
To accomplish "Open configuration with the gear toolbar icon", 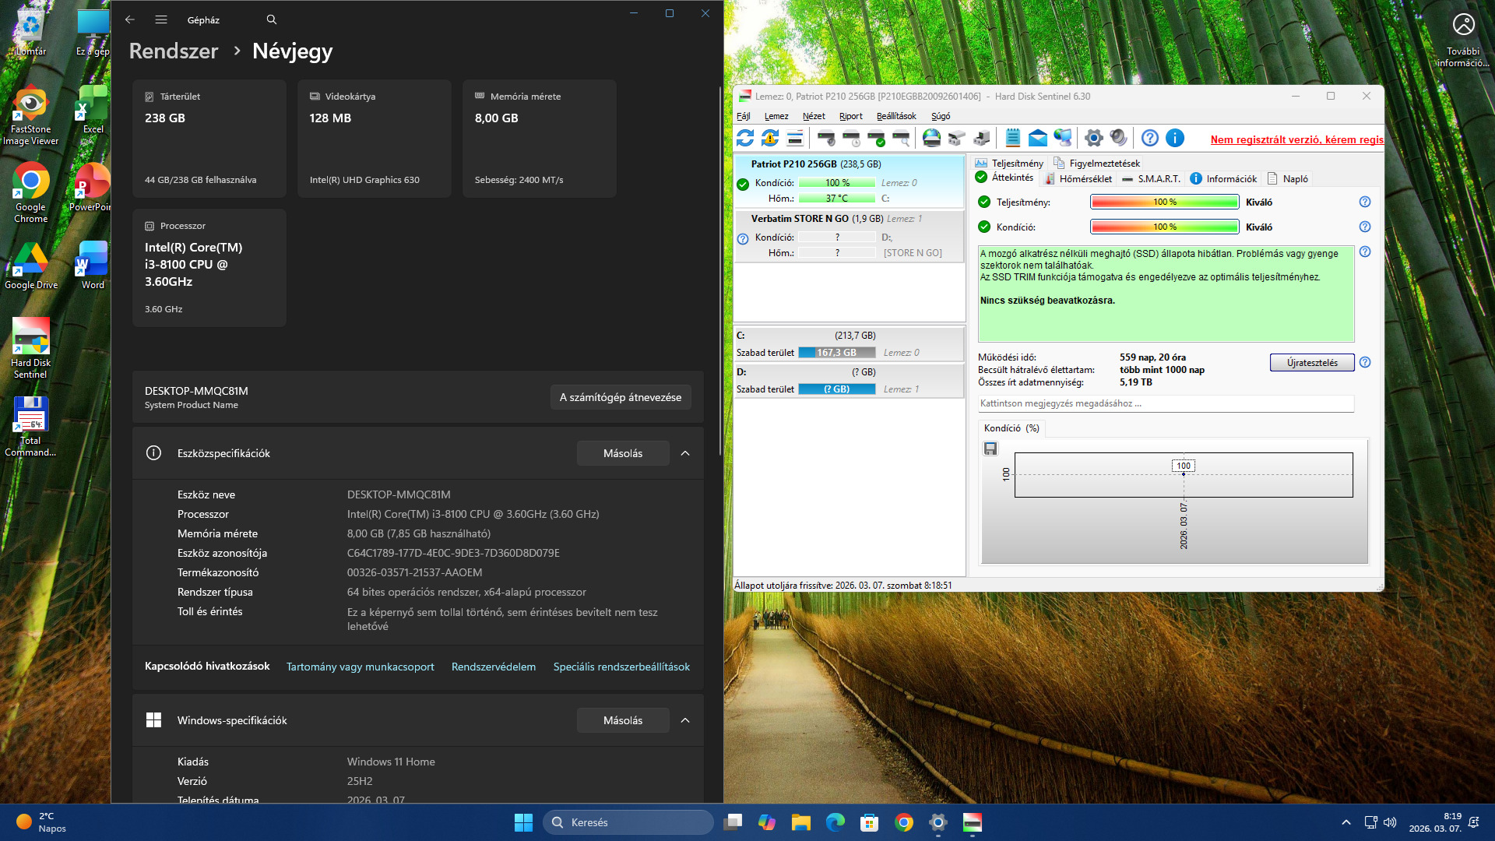I will [1093, 139].
